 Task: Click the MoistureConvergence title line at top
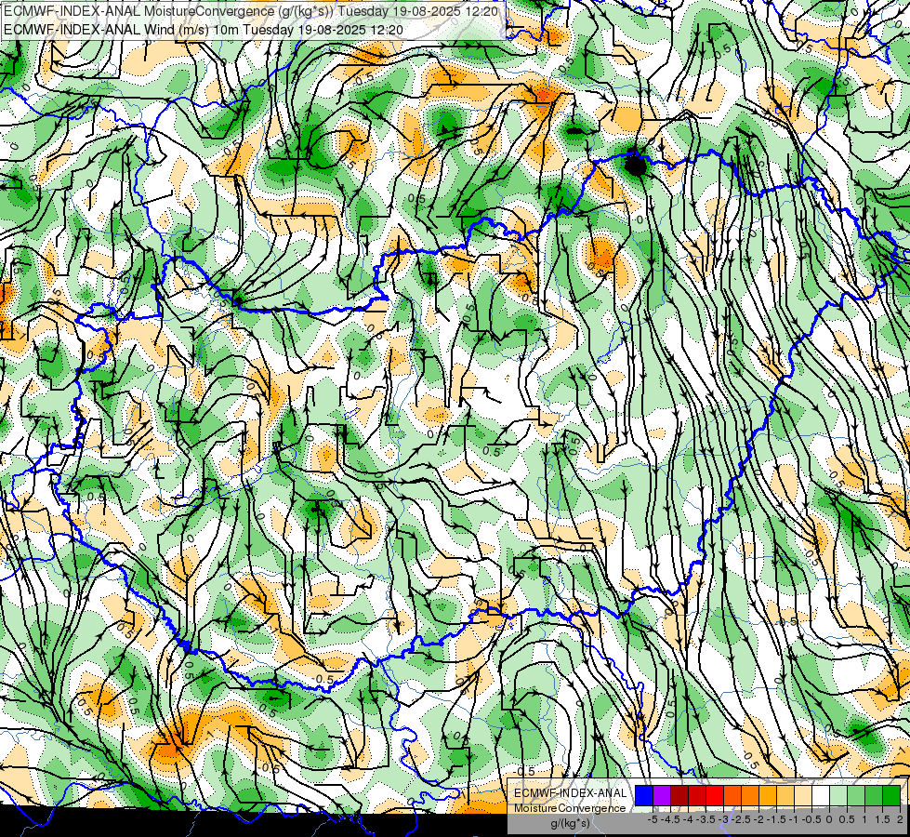tap(251, 10)
